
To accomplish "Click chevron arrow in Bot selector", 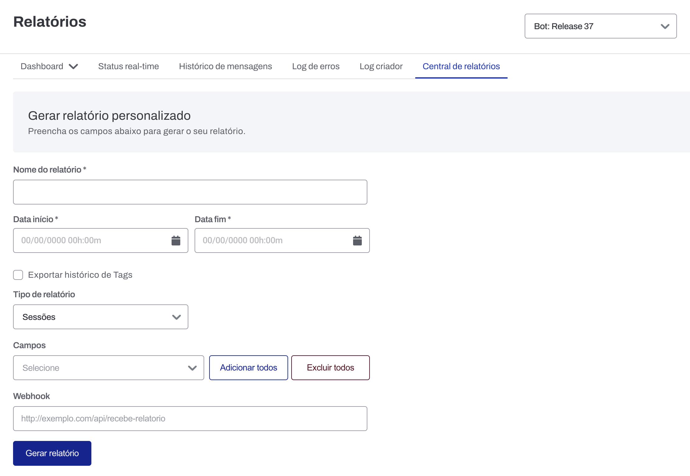I will click(665, 26).
